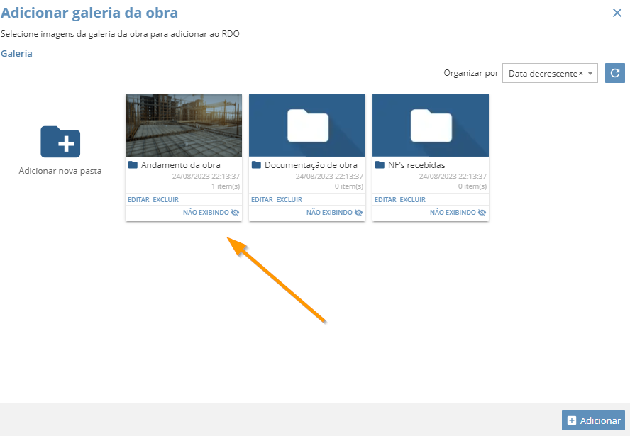Click folder icon next to Andamento da obra

133,164
